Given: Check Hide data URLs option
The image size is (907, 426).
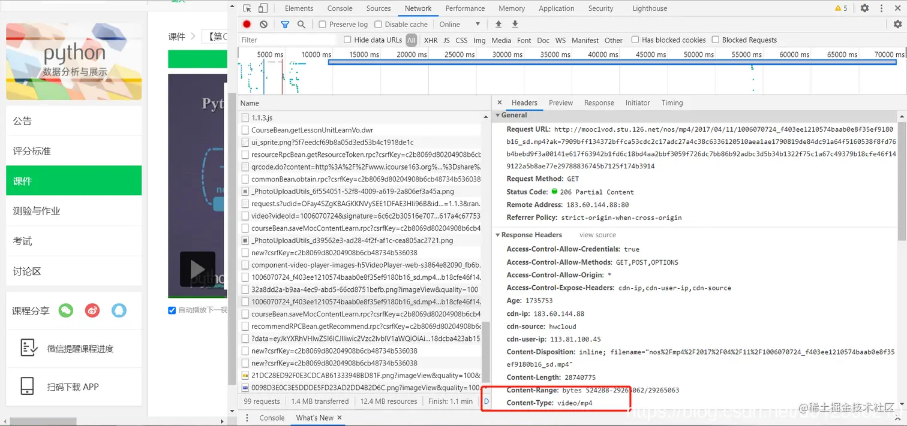Looking at the screenshot, I should [347, 40].
